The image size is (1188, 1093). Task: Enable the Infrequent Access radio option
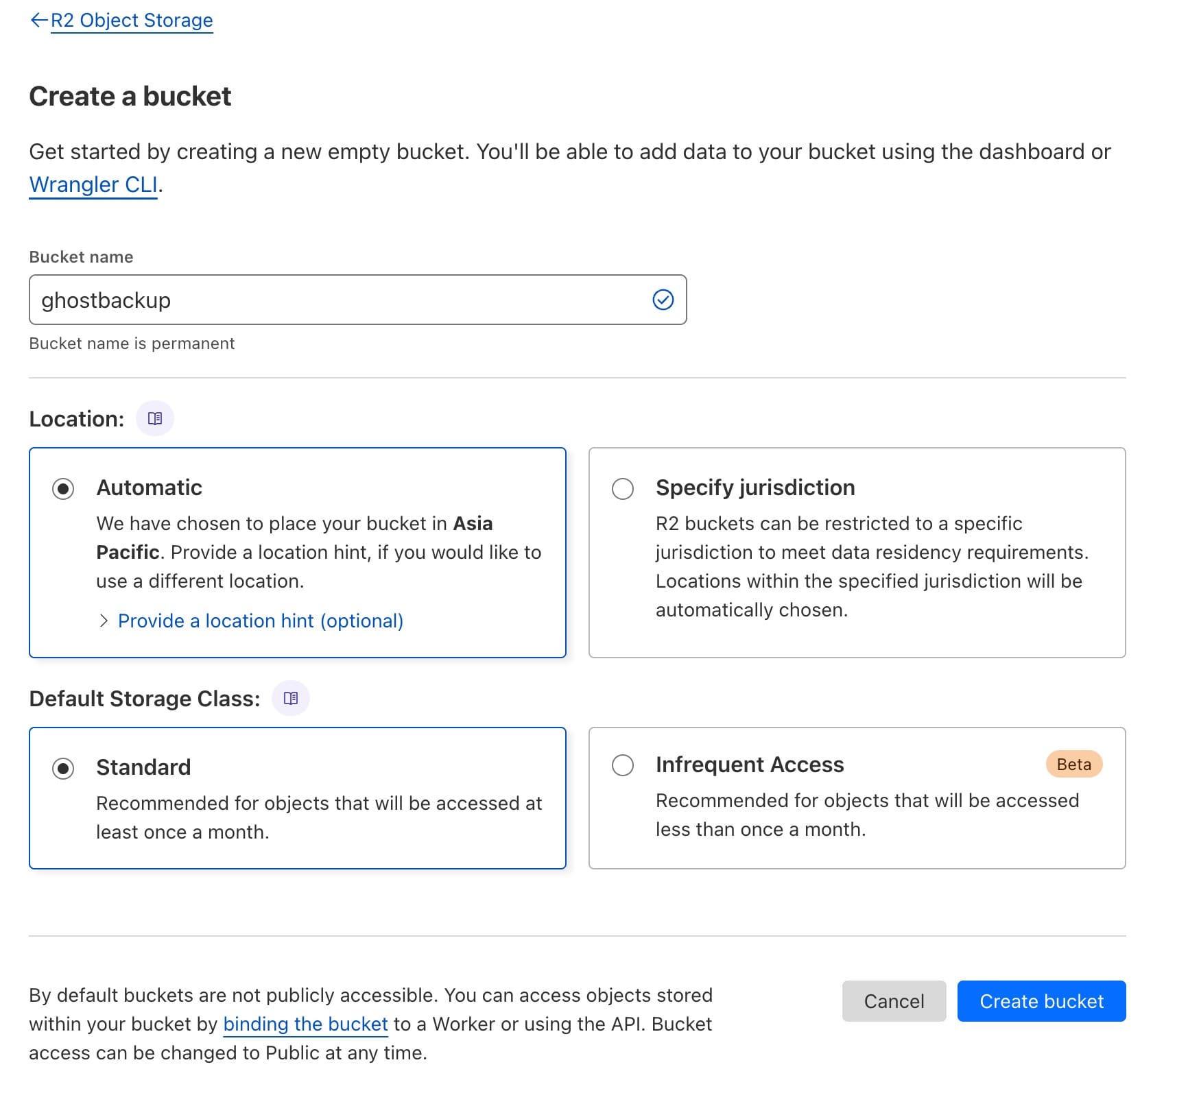623,765
